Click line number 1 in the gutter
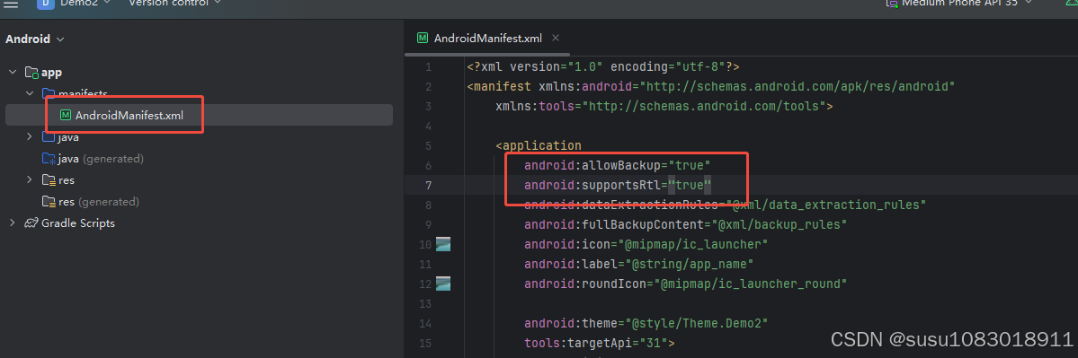Viewport: 1078px width, 358px height. click(x=428, y=67)
